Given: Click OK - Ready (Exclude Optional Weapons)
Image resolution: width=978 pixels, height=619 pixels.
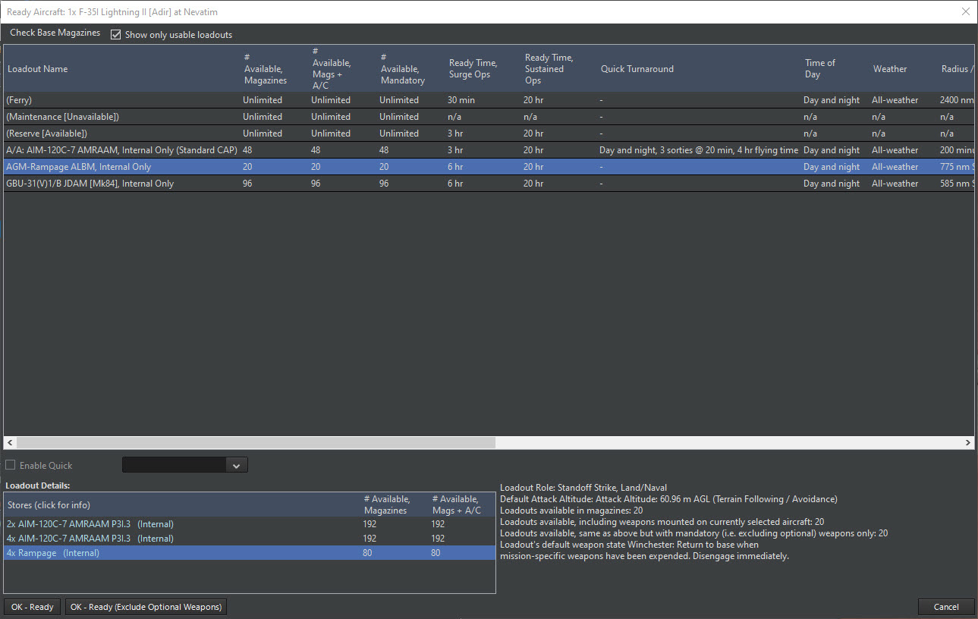Looking at the screenshot, I should coord(146,607).
